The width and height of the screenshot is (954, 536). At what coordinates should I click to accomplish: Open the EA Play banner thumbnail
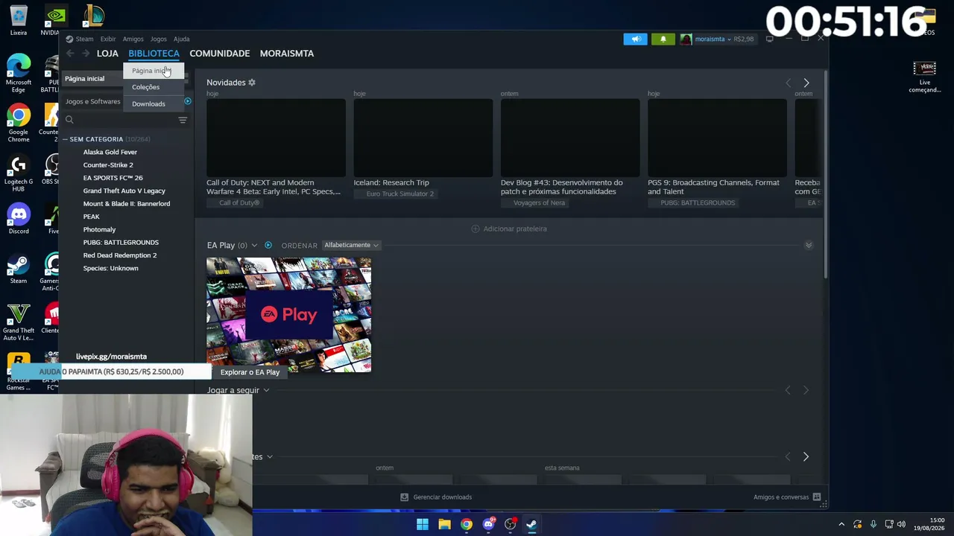[288, 315]
